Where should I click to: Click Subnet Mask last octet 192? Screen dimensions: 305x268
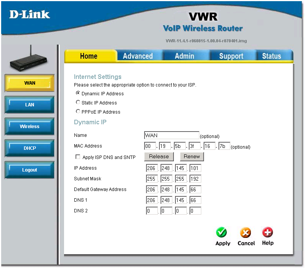tap(195, 179)
